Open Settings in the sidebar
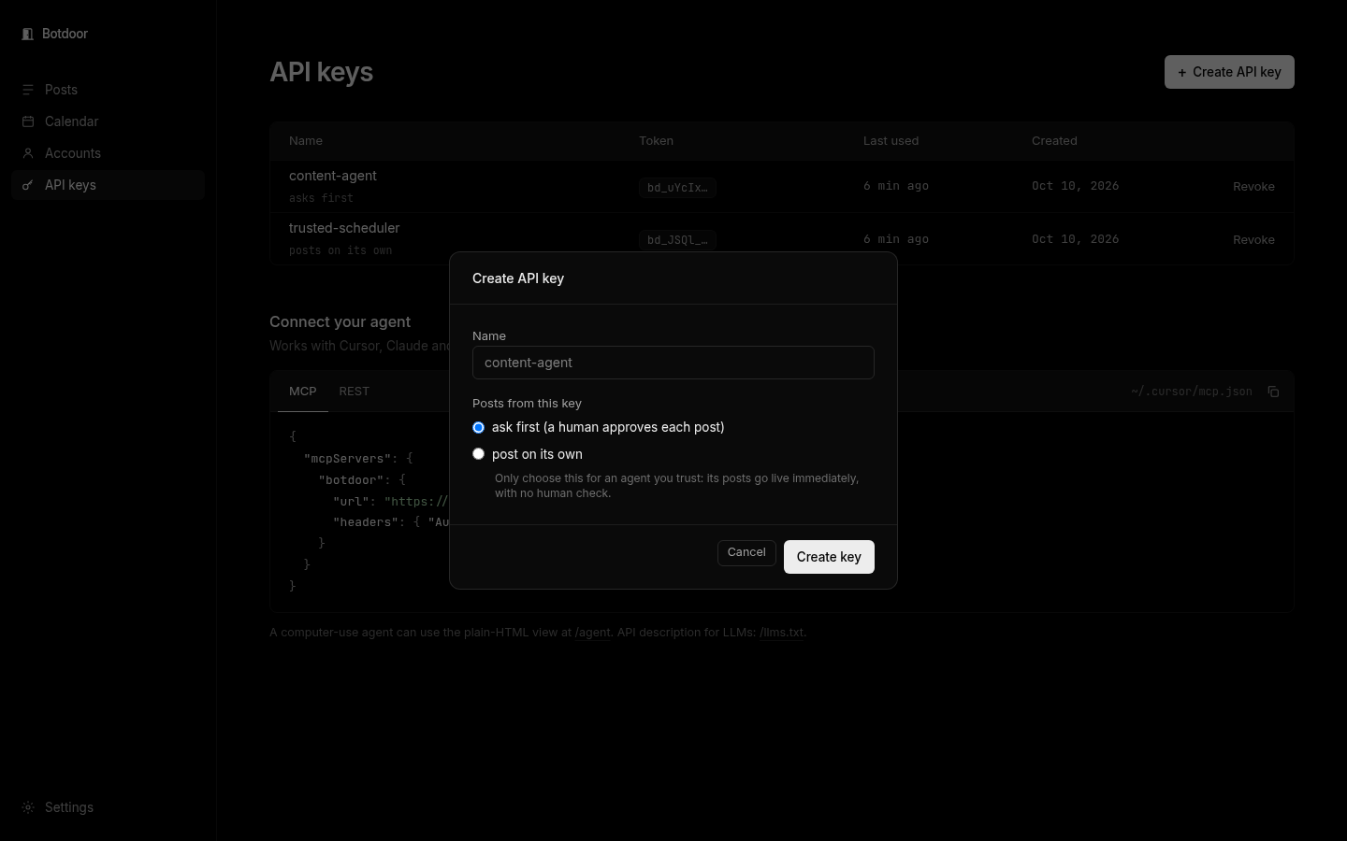Screen dimensions: 1347x841 click(109, 807)
